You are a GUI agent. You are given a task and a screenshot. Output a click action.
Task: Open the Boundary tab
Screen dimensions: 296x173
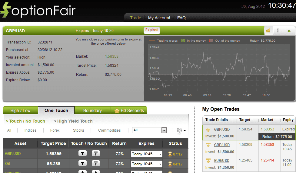92,111
